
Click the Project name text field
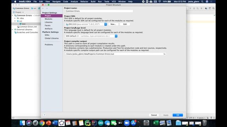99,11
